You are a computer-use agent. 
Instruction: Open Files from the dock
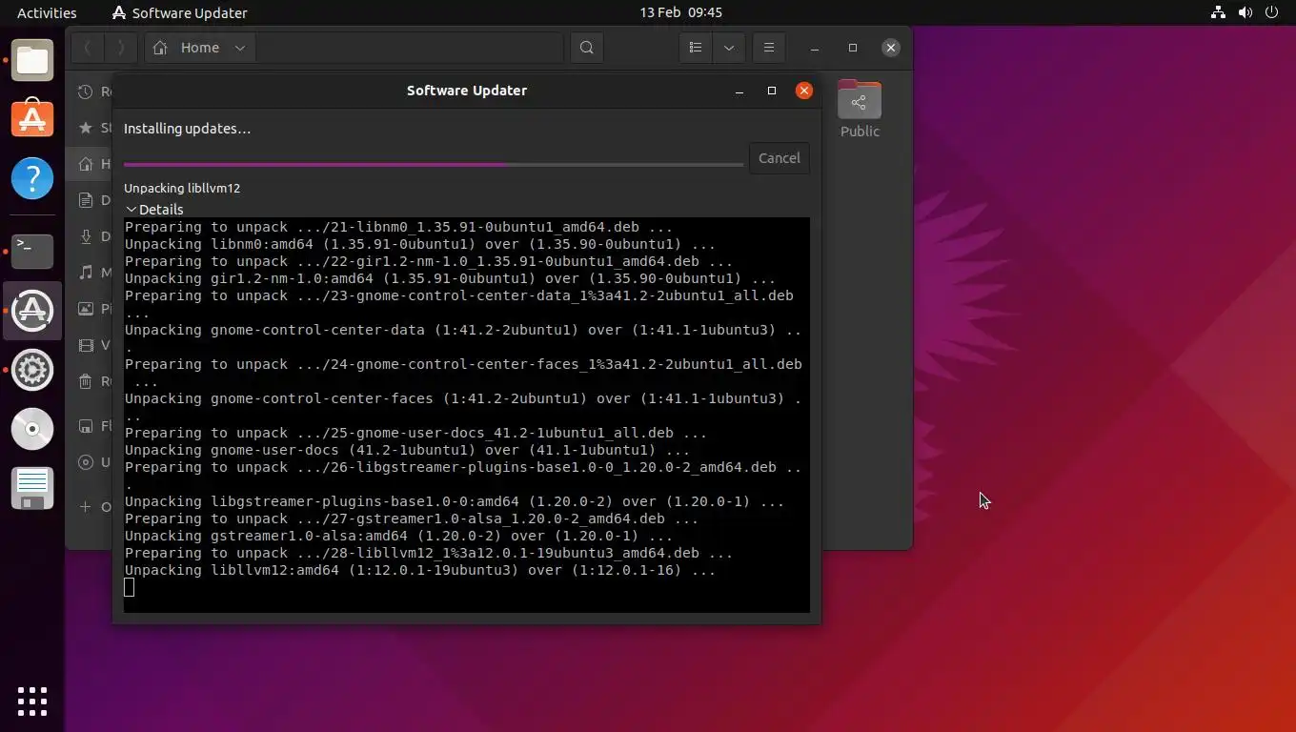[32, 61]
